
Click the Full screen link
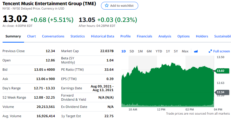click(221, 51)
